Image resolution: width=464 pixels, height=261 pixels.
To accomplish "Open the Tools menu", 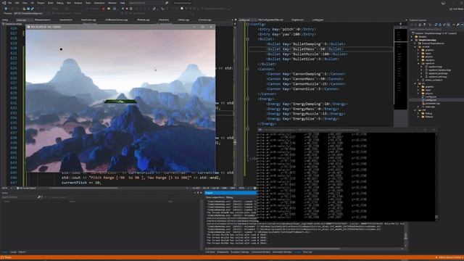I will tap(88, 3).
